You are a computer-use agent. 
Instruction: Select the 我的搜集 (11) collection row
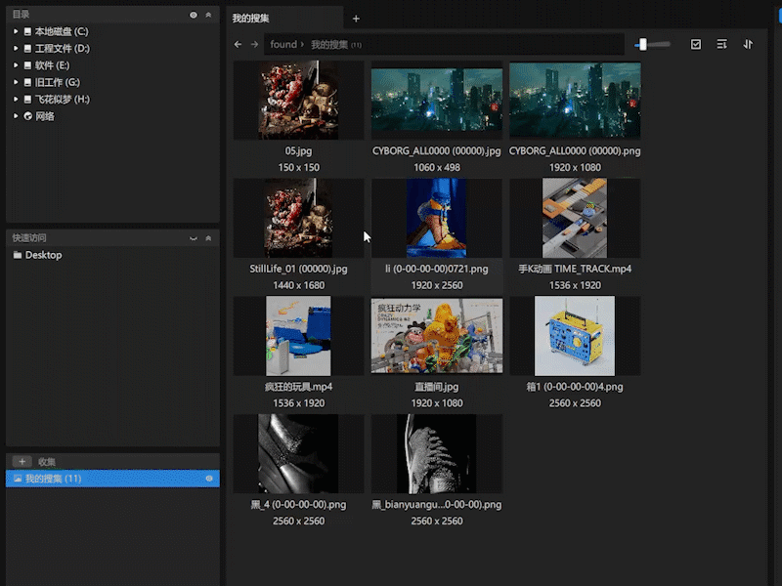(x=112, y=479)
